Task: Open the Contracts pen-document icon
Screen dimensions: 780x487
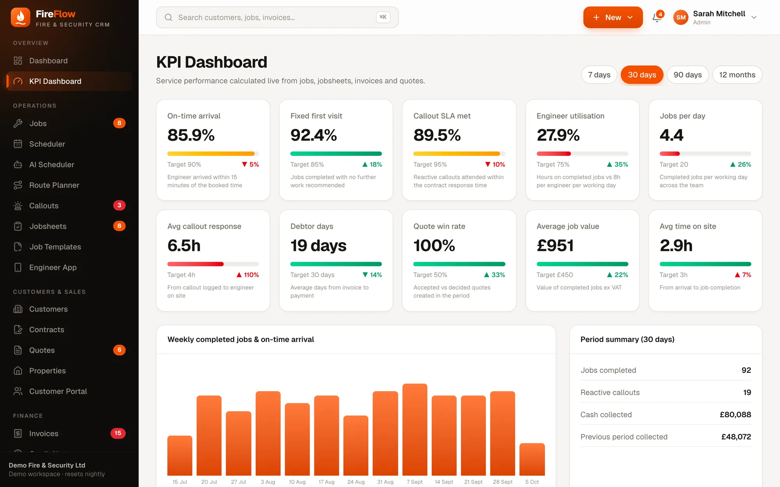Action: (x=18, y=330)
